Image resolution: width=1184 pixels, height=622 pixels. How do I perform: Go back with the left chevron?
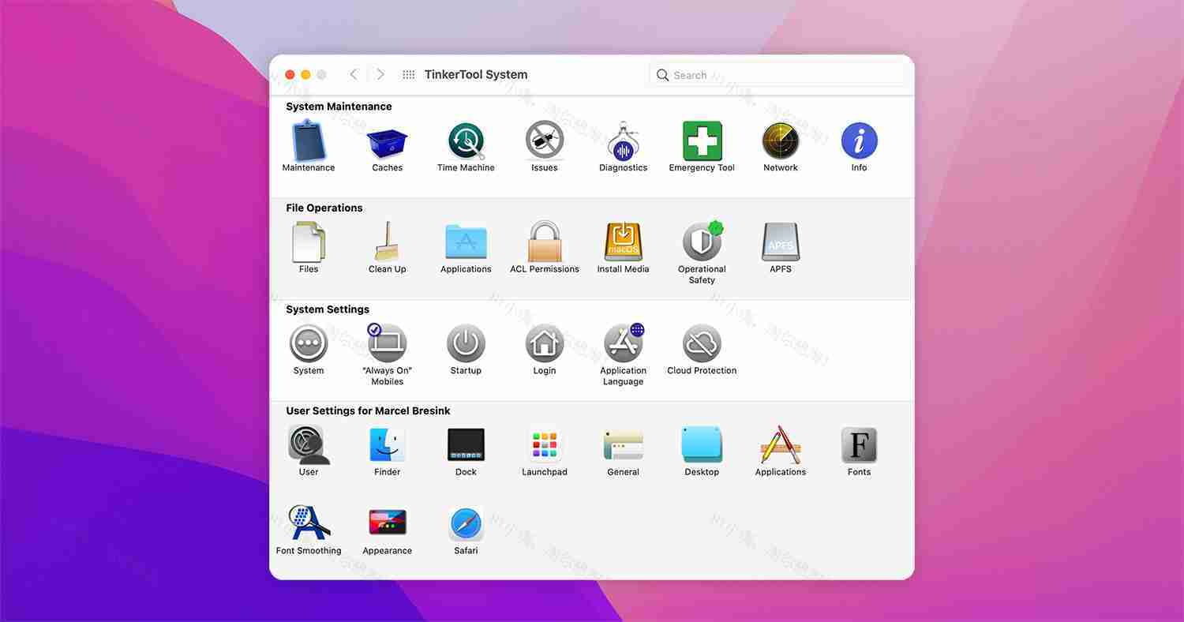point(353,74)
